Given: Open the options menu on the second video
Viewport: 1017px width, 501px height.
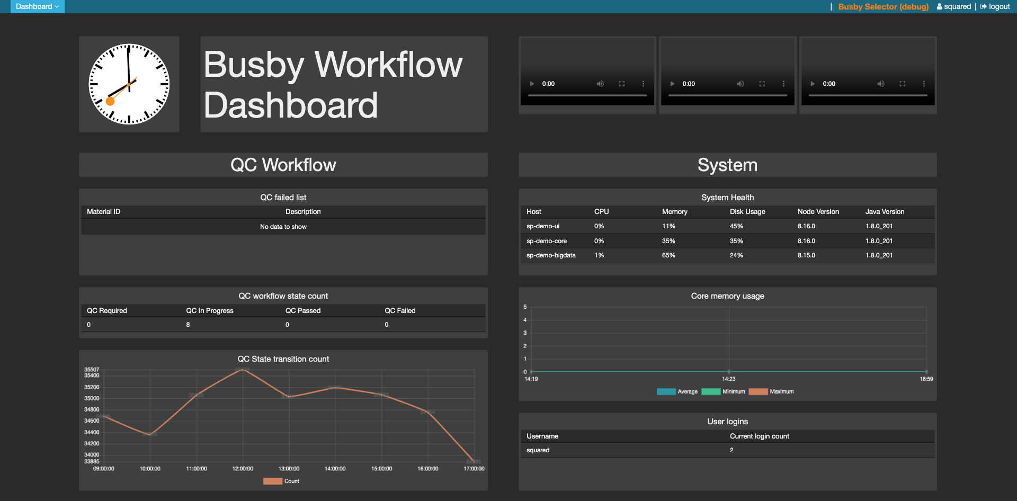Looking at the screenshot, I should pos(784,84).
